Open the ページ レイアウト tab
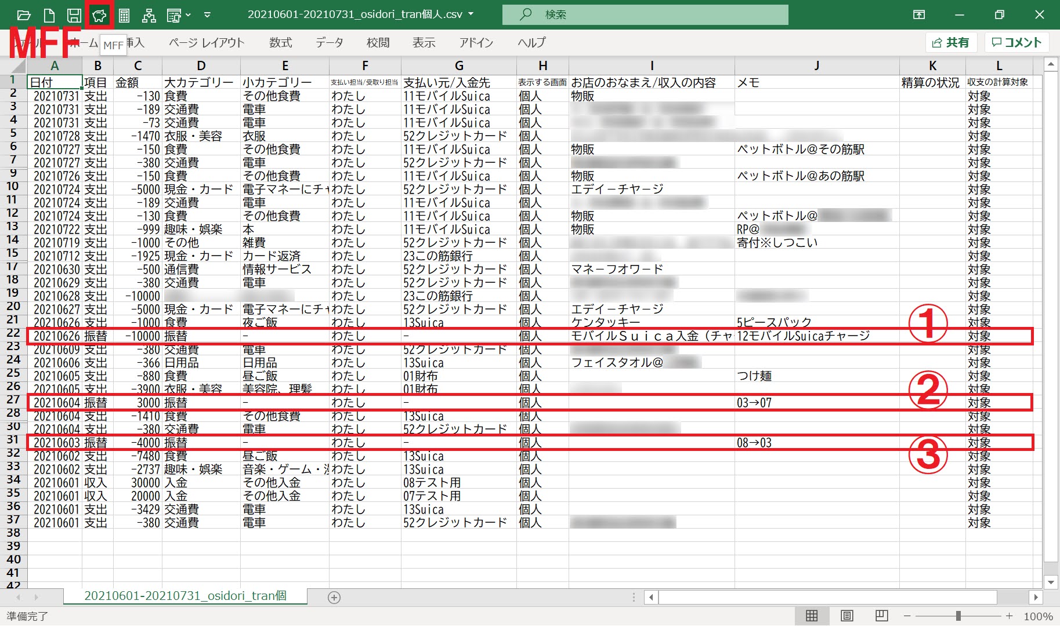The width and height of the screenshot is (1060, 626). click(207, 42)
